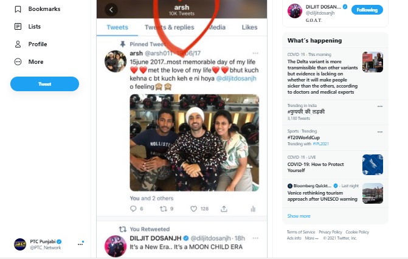This screenshot has height=259, width=408.
Task: Toggle Following button for Diljit Dosanjh
Action: coord(367,10)
